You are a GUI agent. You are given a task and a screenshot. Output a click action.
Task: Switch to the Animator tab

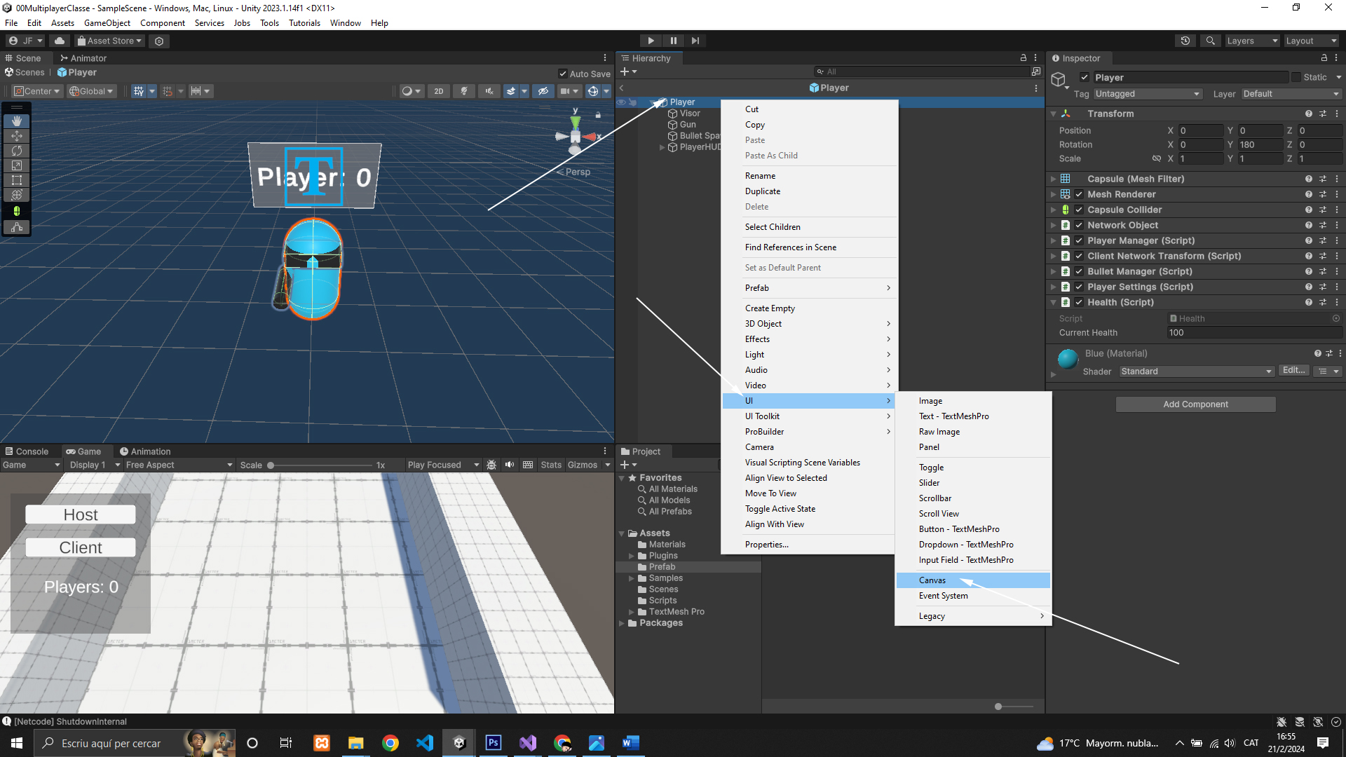coord(83,58)
